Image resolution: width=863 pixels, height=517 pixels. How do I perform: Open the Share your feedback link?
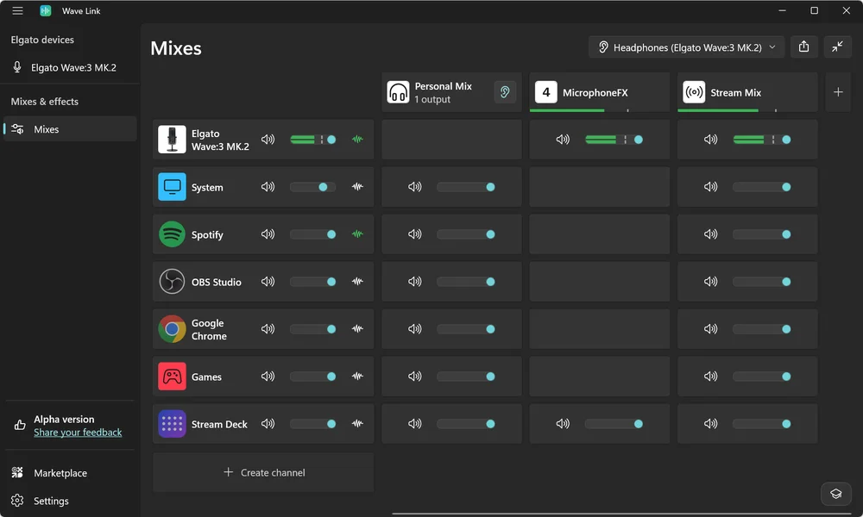point(78,433)
